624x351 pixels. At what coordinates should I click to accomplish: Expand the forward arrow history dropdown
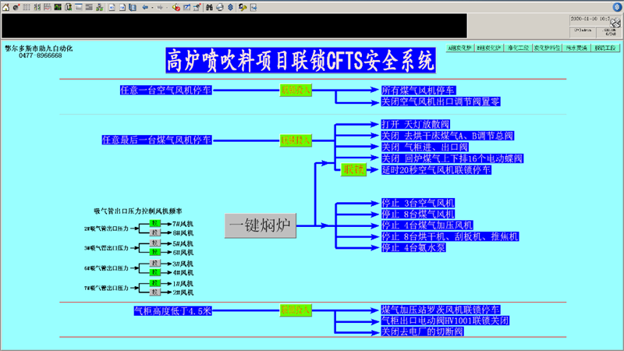(x=166, y=8)
